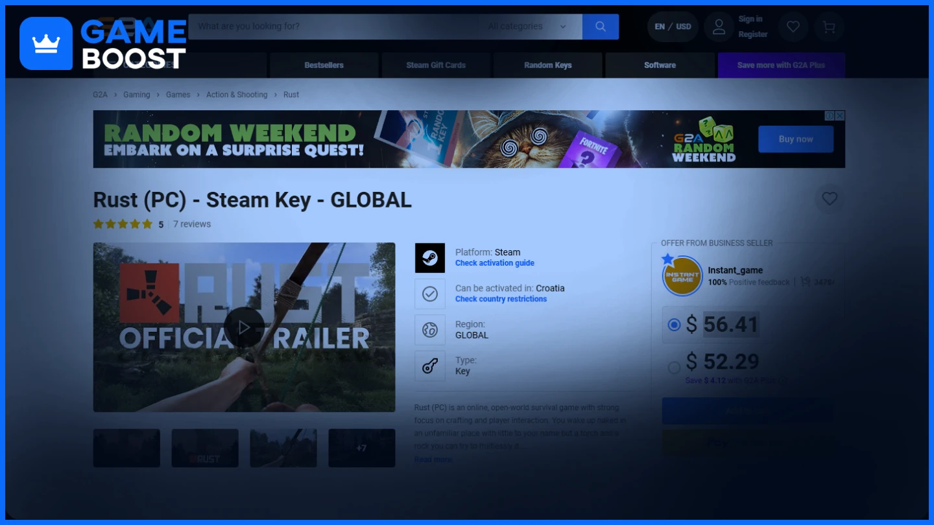
Task: Go to Gaming breadcrumb link
Action: click(136, 95)
